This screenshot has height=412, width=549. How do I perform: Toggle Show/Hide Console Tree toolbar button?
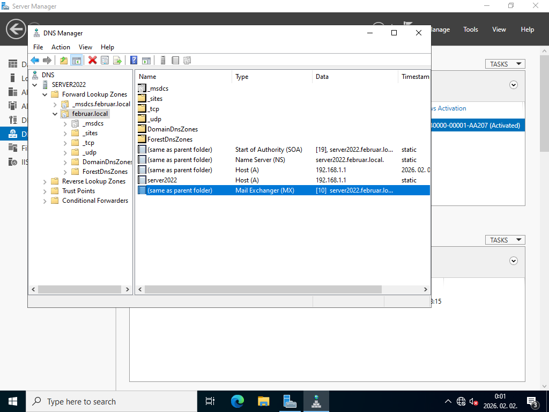76,60
